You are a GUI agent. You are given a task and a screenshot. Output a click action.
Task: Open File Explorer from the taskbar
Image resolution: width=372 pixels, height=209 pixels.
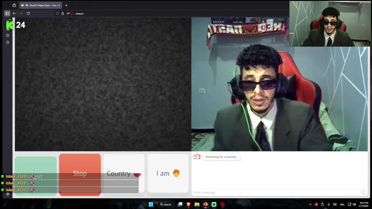[x=197, y=204]
